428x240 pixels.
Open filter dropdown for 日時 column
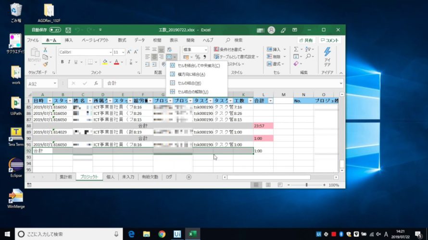[x=50, y=101]
